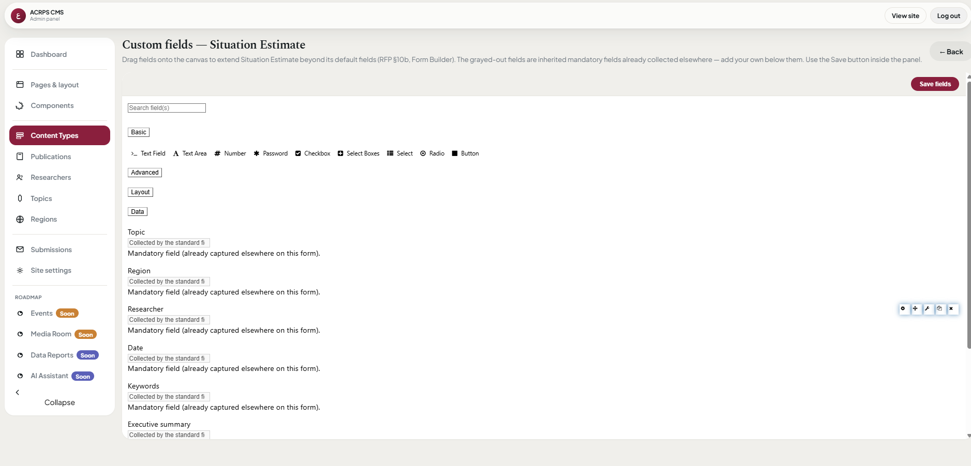Open Site settings
The width and height of the screenshot is (971, 466).
tap(59, 270)
